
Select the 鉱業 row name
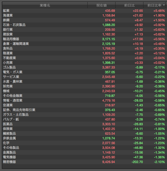(x=6, y=11)
